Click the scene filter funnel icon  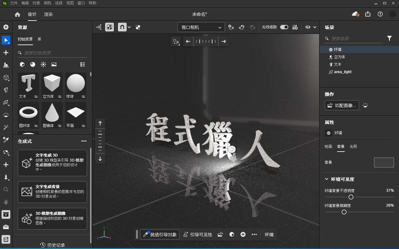[x=389, y=38]
